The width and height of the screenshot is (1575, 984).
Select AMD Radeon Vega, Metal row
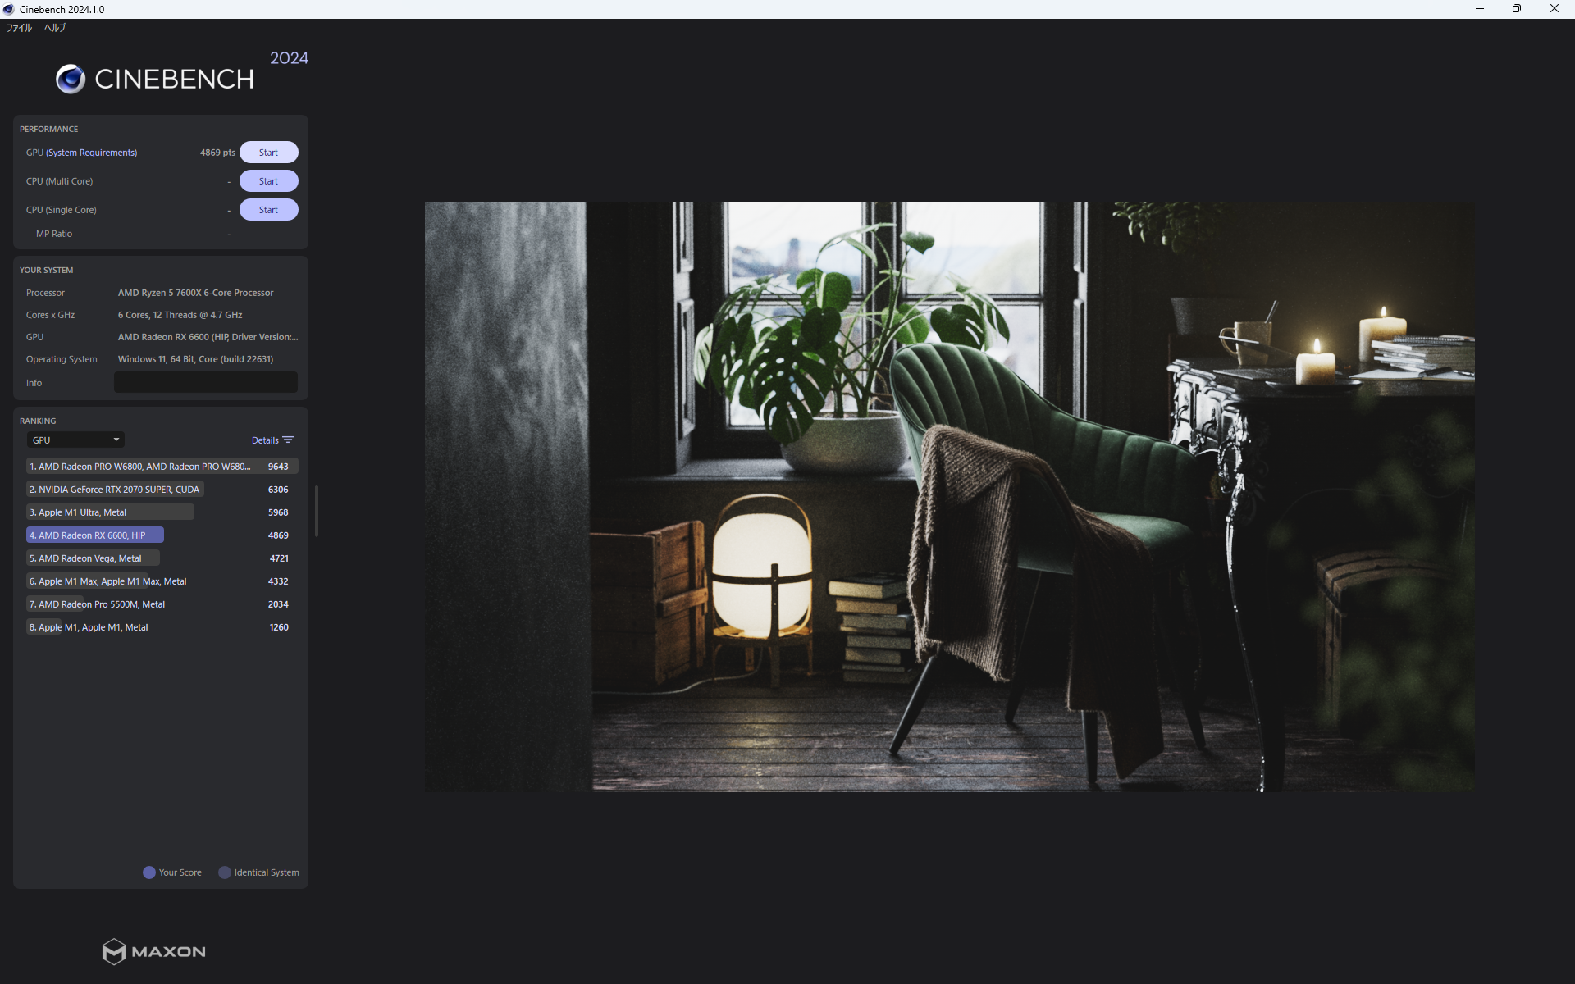[162, 558]
